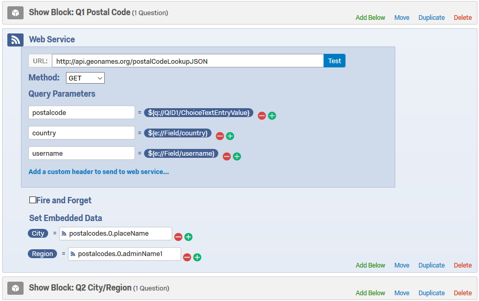
Task: Click Add a custom header to send link
Action: click(98, 172)
